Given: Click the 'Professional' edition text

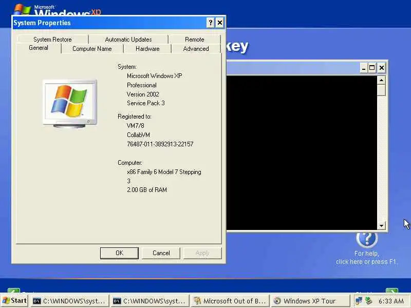Looking at the screenshot, I should pyautogui.click(x=142, y=85).
